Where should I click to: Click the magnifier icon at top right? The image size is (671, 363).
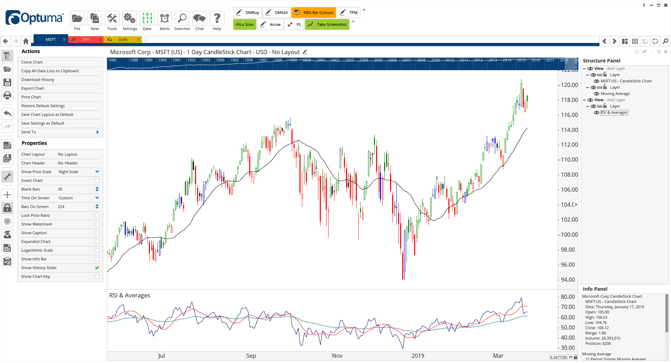point(665,41)
